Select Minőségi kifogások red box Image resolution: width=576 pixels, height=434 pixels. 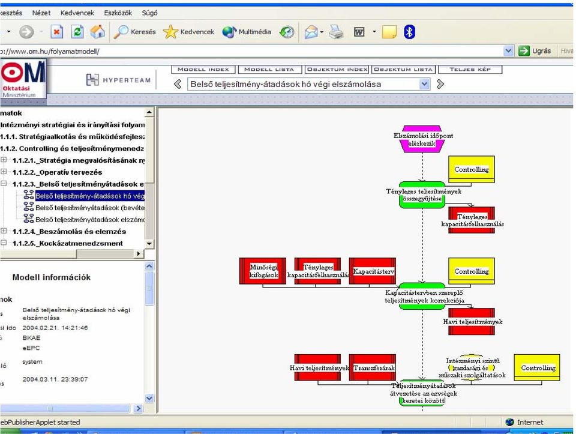pyautogui.click(x=263, y=271)
